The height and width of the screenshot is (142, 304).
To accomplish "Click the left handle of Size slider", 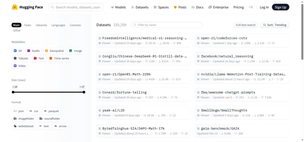I will click(x=13, y=92).
